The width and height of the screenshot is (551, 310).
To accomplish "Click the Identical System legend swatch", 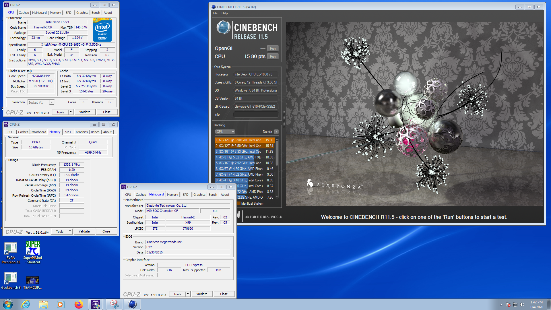I will [x=239, y=204].
